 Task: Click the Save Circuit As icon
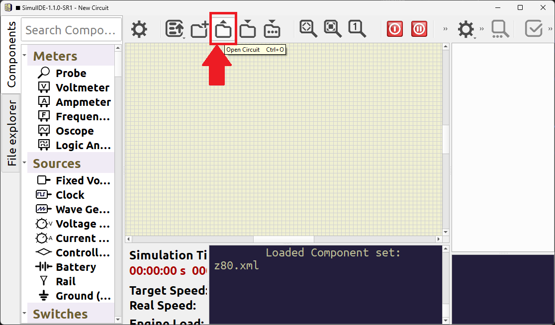(272, 30)
